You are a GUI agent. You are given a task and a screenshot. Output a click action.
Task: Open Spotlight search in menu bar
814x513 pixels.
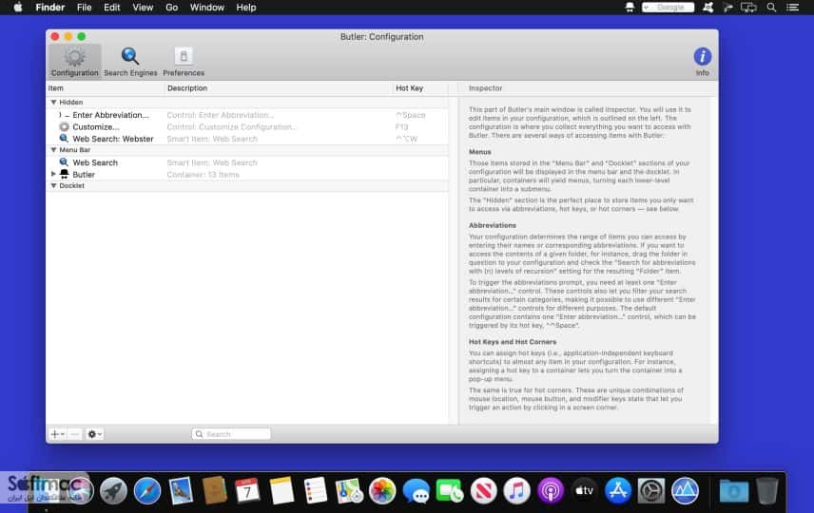[771, 8]
